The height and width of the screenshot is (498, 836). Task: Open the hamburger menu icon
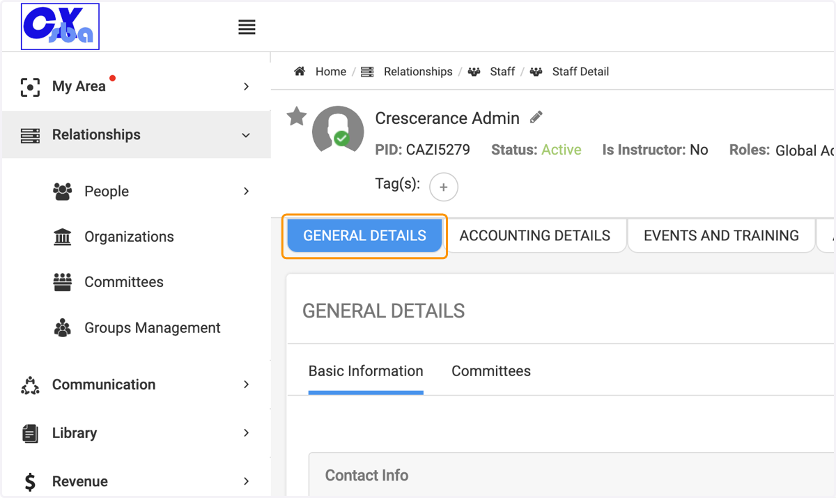click(x=247, y=27)
